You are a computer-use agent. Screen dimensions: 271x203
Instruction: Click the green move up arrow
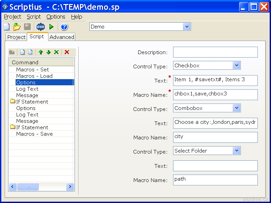pos(41,52)
